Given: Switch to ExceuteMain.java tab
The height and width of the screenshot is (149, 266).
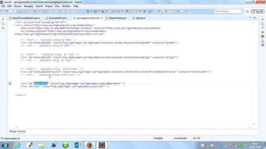Looking at the screenshot, I should click(57, 18).
